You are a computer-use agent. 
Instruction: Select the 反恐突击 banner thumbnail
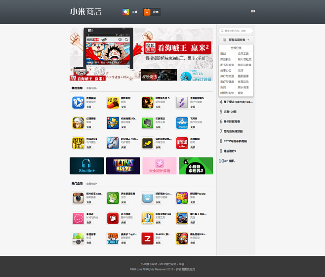[159, 75]
